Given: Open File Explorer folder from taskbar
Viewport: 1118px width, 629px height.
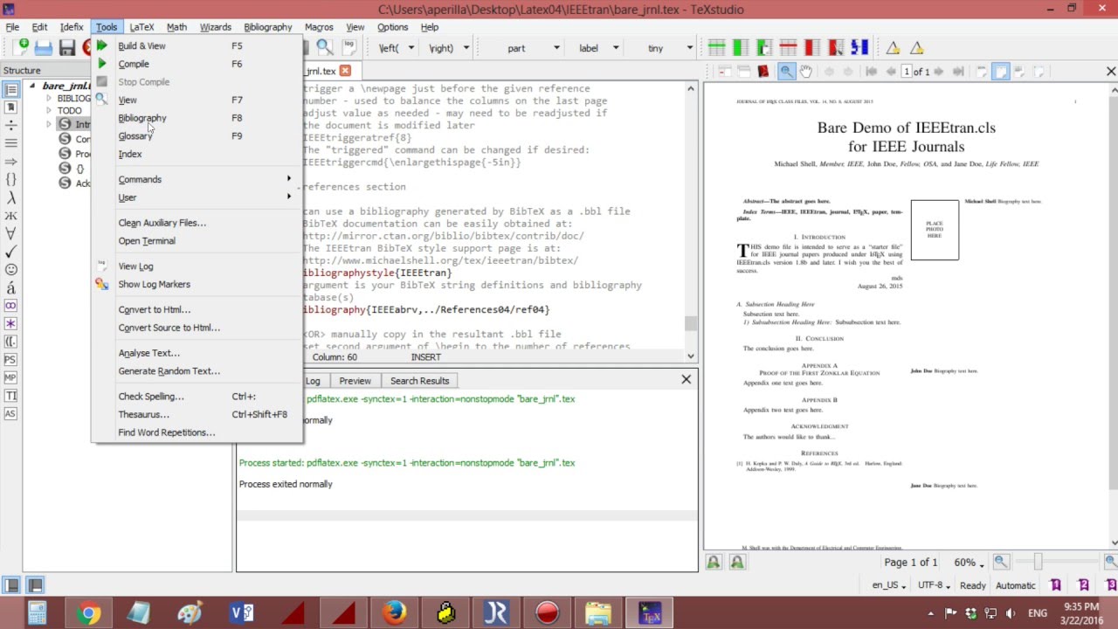Looking at the screenshot, I should [x=598, y=612].
